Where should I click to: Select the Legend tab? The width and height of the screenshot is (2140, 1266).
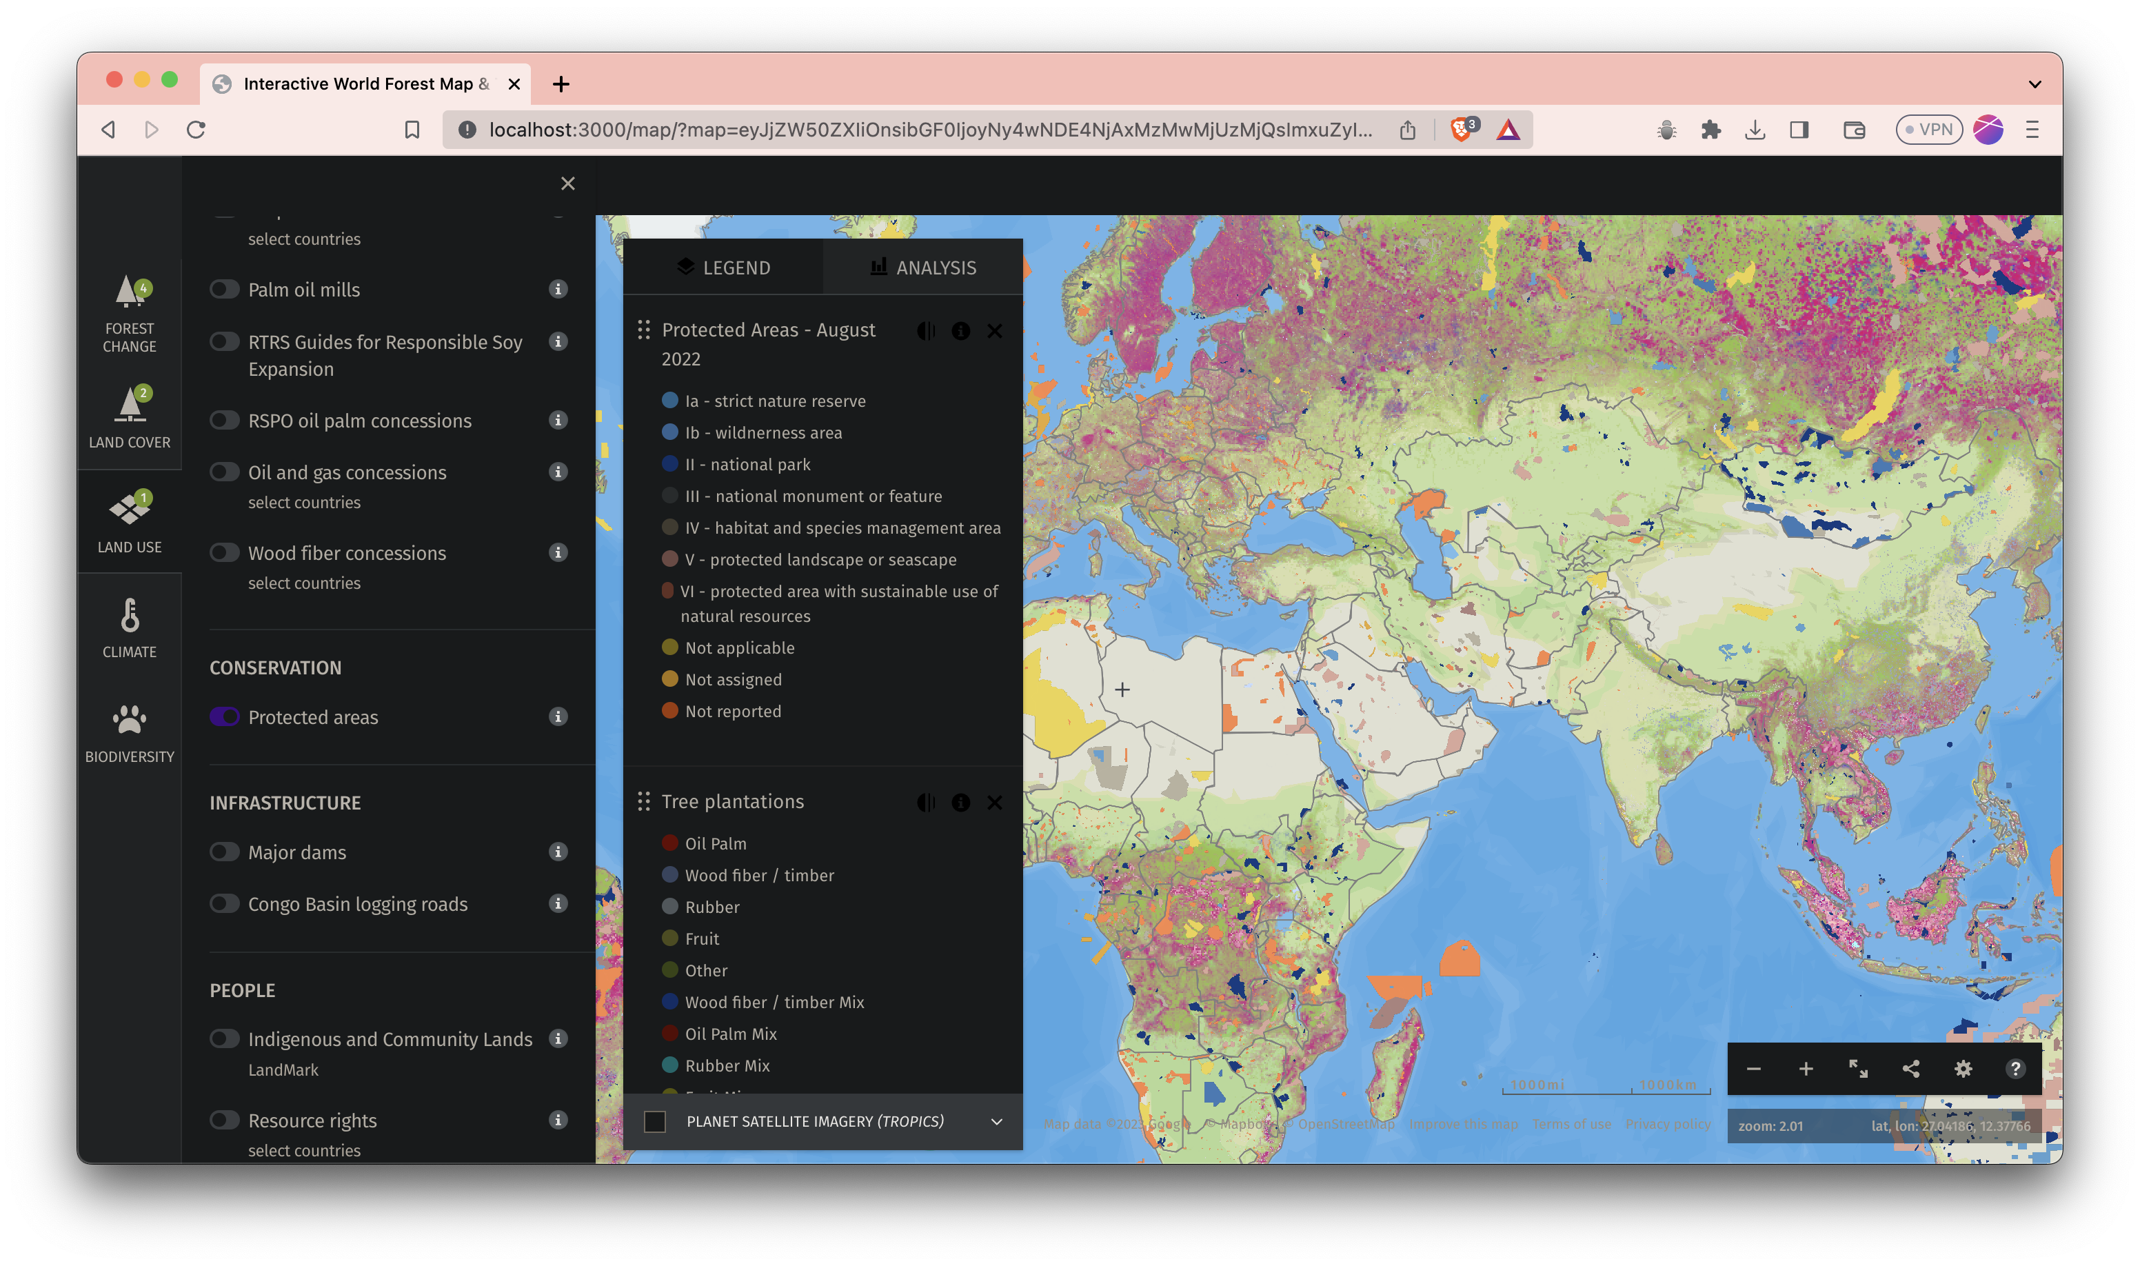[x=723, y=268]
